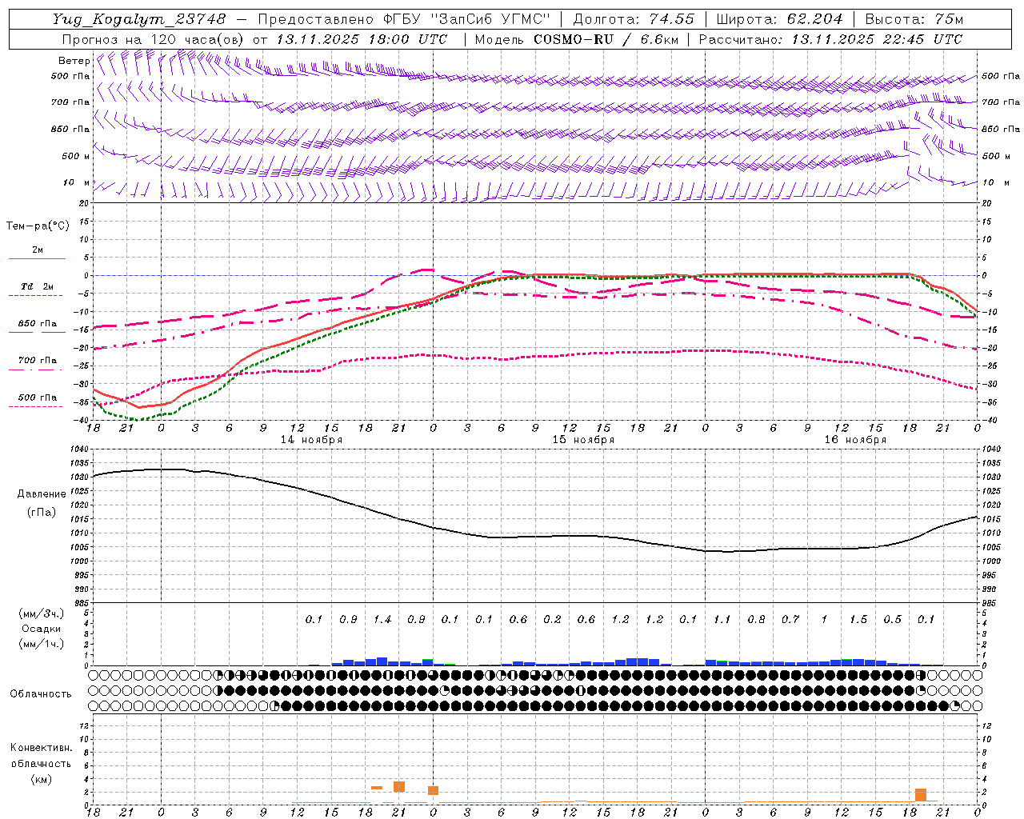The image size is (1024, 819).
Task: Click the 1.5 precipitation total value
Action: click(x=858, y=619)
